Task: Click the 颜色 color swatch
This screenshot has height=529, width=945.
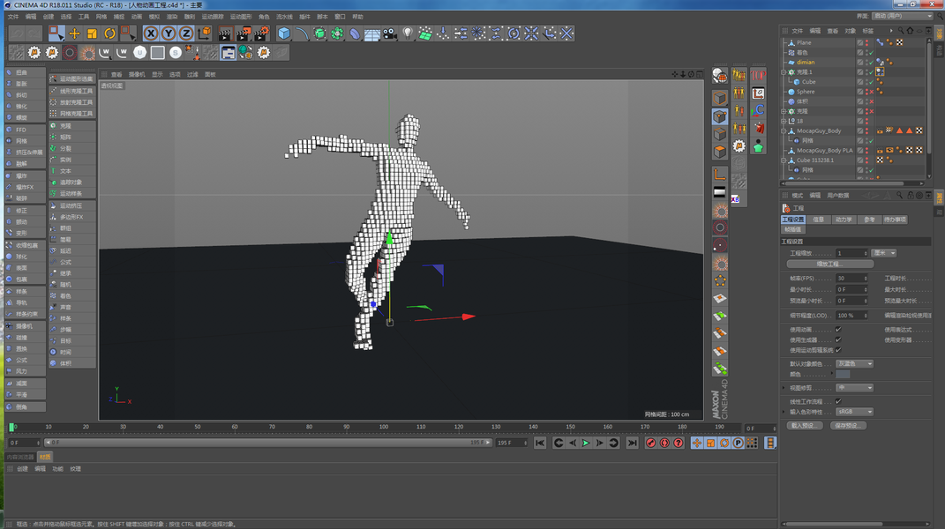Action: [843, 374]
